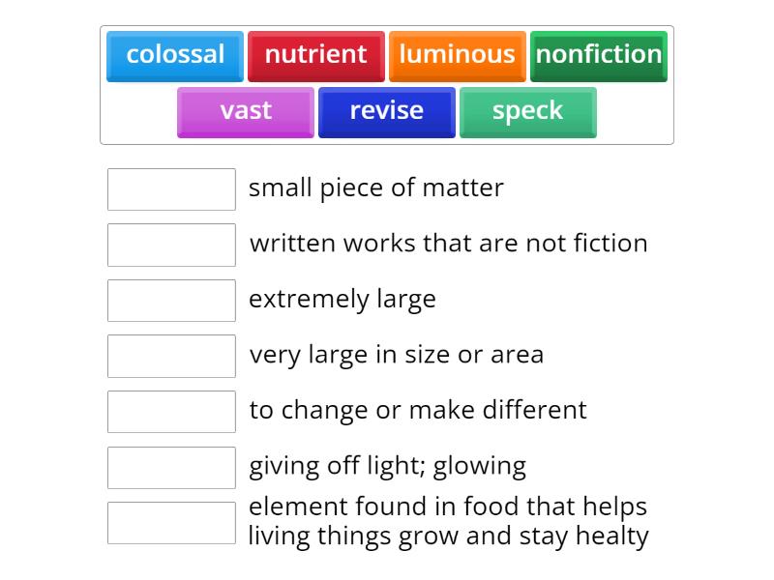The image size is (774, 580).
Task: Click the definition 'small piece of matter'
Action: [375, 188]
